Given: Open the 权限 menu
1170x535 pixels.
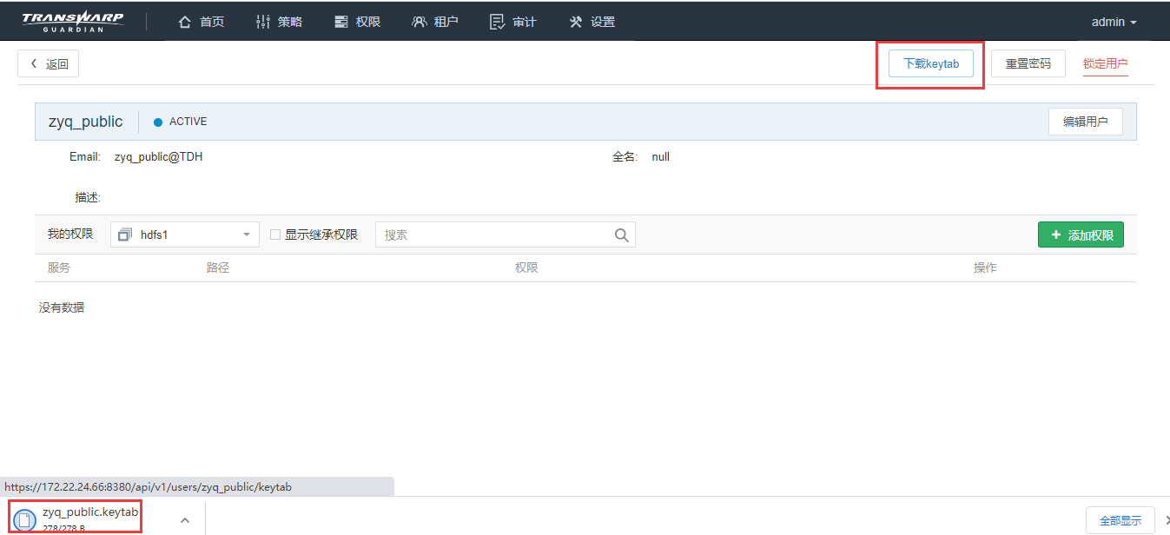Looking at the screenshot, I should pyautogui.click(x=358, y=22).
